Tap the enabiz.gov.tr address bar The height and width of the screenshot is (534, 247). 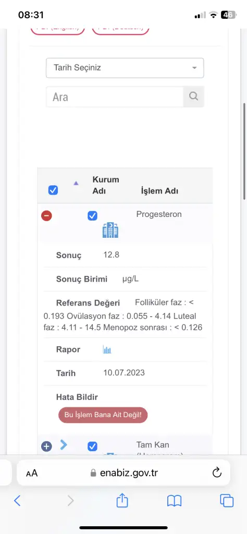pyautogui.click(x=123, y=472)
